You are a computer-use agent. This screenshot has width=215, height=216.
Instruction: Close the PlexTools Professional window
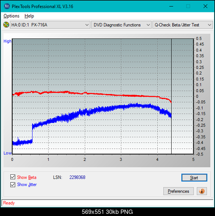tap(205, 6)
